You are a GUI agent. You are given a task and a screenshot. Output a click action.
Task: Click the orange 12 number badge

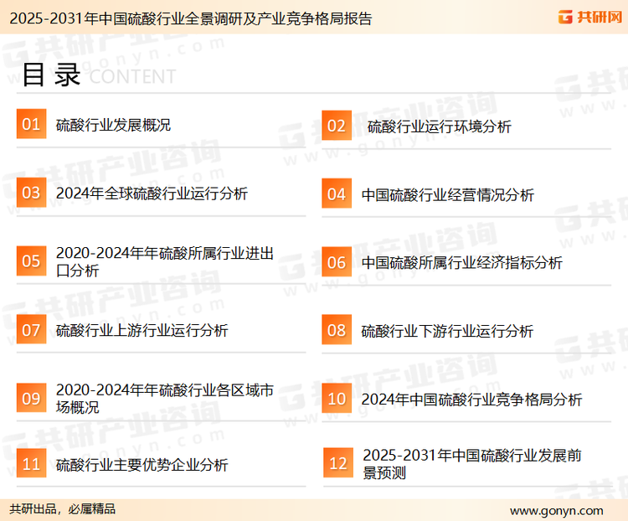[338, 463]
